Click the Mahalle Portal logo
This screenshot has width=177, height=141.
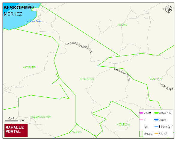pos(16,131)
